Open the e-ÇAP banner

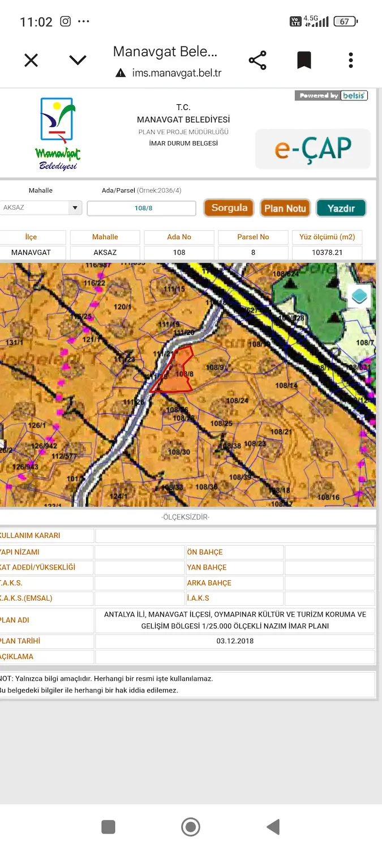[x=313, y=148]
